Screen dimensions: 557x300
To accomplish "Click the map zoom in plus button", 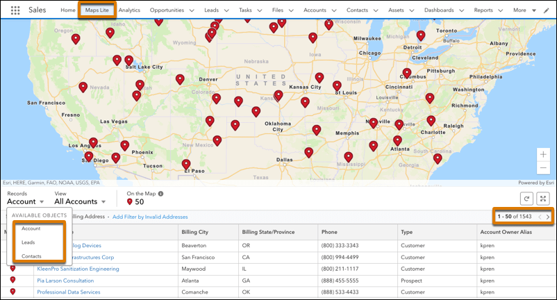I will tap(543, 154).
